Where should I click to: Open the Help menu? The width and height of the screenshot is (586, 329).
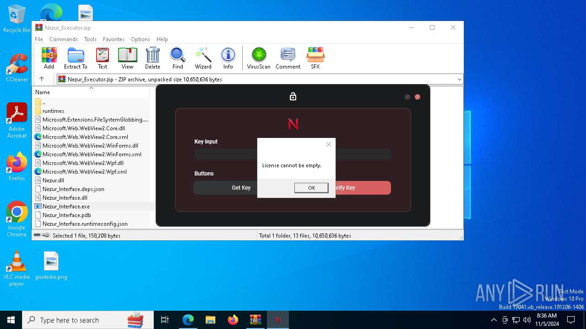pos(162,39)
